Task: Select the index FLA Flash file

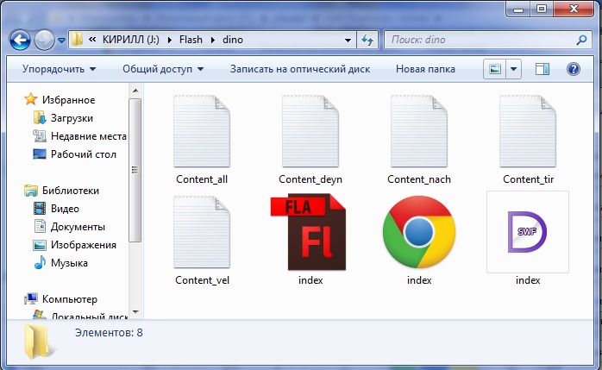Action: coord(310,232)
